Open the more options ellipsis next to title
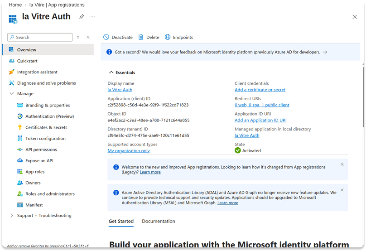The height and width of the screenshot is (251, 366). pyautogui.click(x=93, y=17)
